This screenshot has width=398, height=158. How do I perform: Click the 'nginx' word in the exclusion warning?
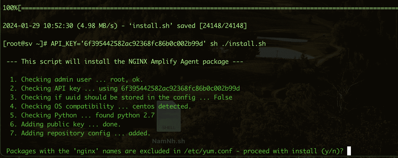[x=86, y=151]
